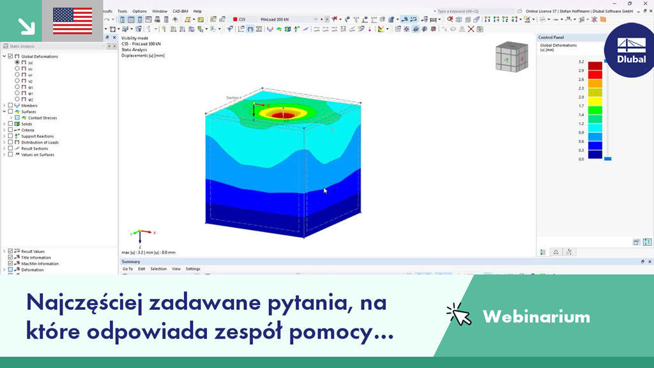The width and height of the screenshot is (654, 368).
Task: Click the Control Panel options icon at bottom right
Action: pos(647,242)
